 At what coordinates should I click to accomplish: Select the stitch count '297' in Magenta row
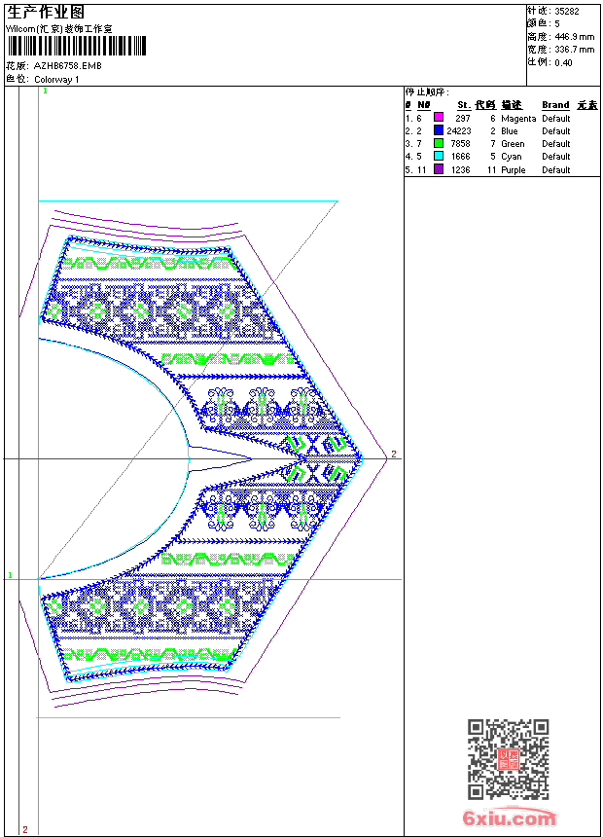(463, 118)
